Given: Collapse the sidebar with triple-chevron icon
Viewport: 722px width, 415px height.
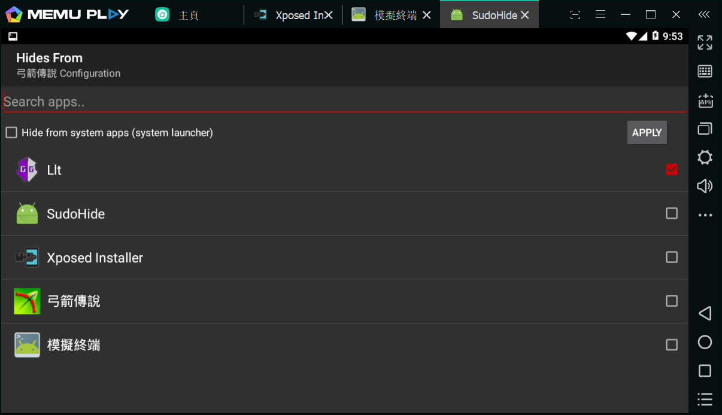Looking at the screenshot, I should click(x=705, y=14).
